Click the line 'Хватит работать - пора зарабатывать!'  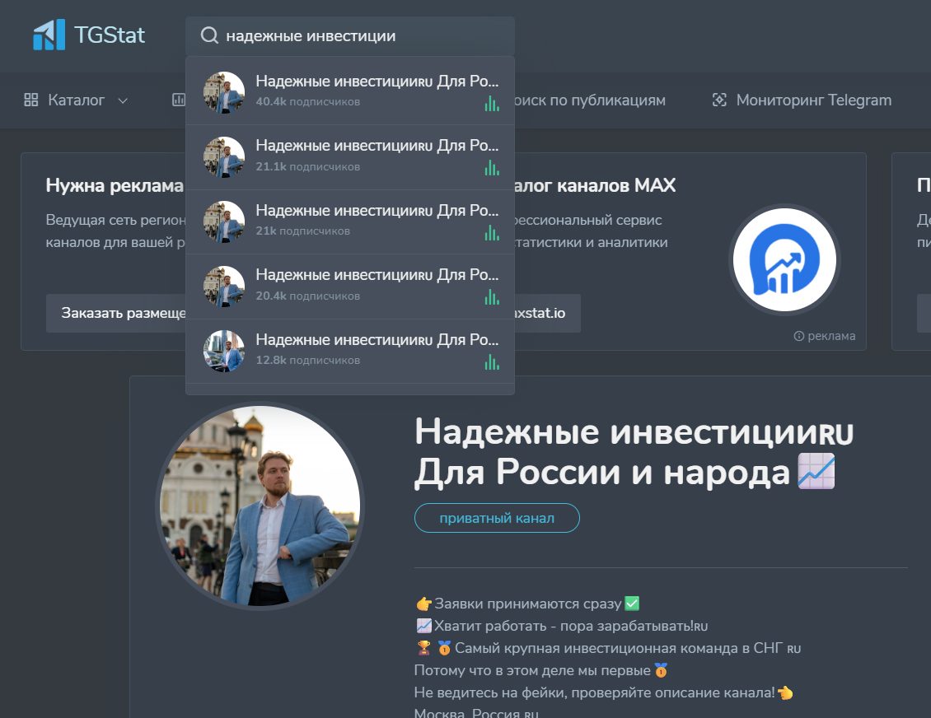coord(562,626)
